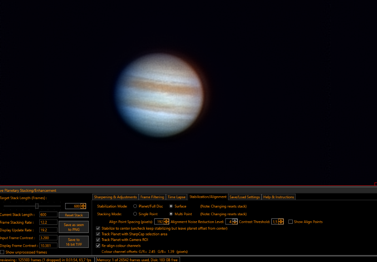Click the Display Update Rate value 19.2
Screen dimensions: 377x262
point(48,230)
